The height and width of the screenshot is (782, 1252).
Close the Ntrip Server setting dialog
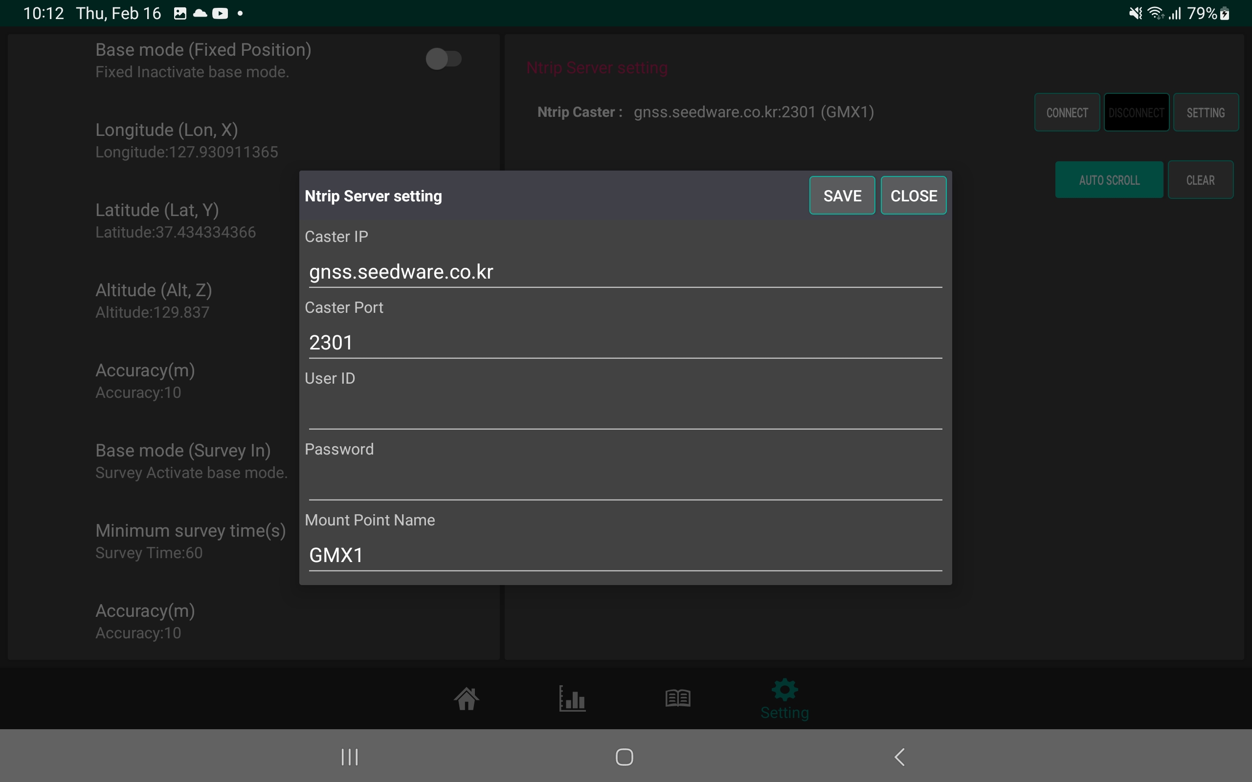pyautogui.click(x=914, y=195)
